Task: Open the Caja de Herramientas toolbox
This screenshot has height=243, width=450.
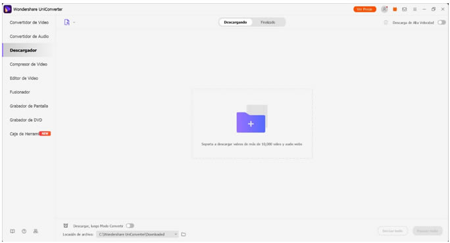Action: pyautogui.click(x=24, y=134)
